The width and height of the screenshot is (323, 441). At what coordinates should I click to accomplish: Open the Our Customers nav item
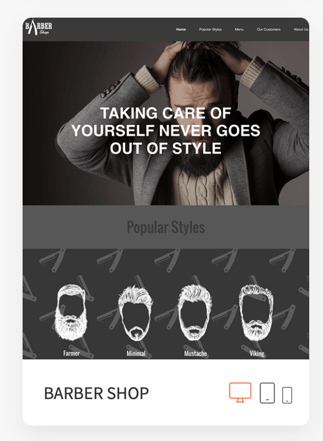(x=268, y=29)
